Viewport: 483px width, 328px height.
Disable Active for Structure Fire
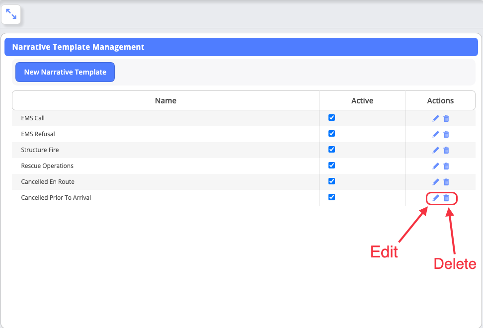click(331, 150)
